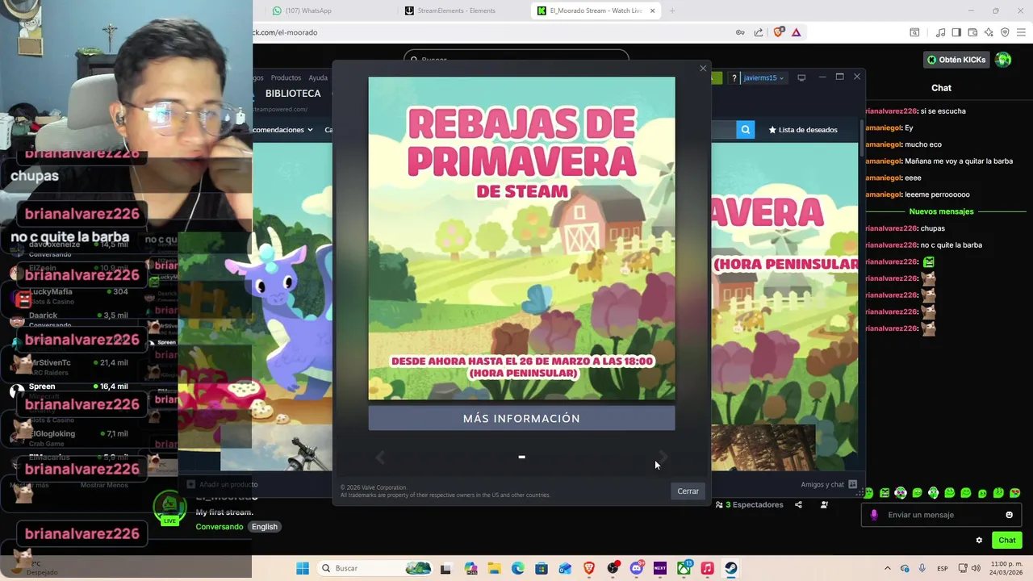
Task: Click the Steam help question mark icon
Action: tap(734, 77)
